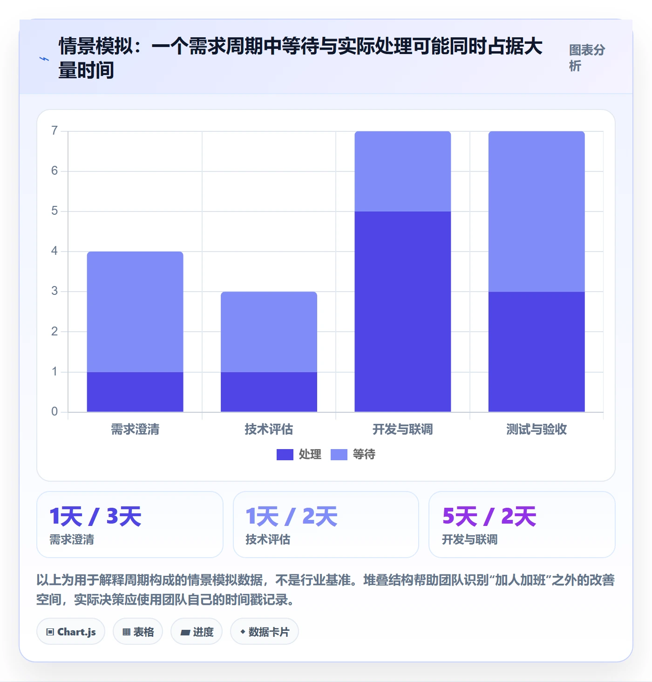Select the 5天 / 2天 开发与联调 card
652x682 pixels.
tap(522, 525)
